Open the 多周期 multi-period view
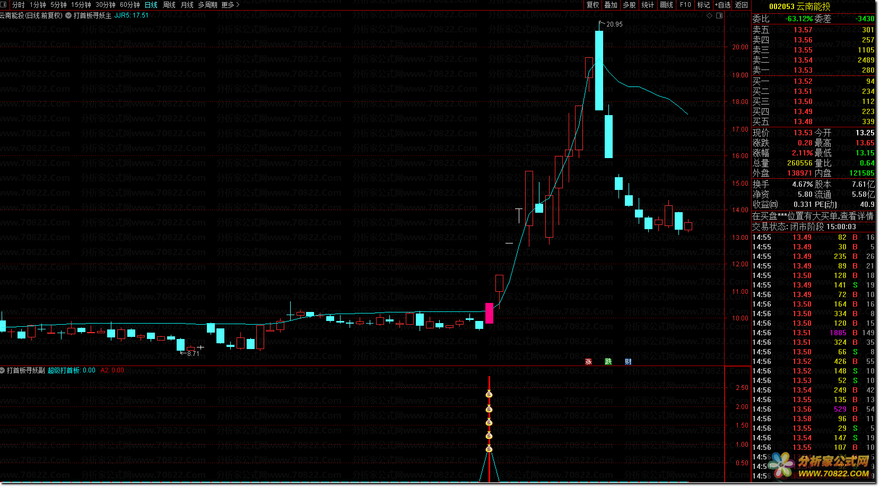880x487 pixels. (x=207, y=5)
